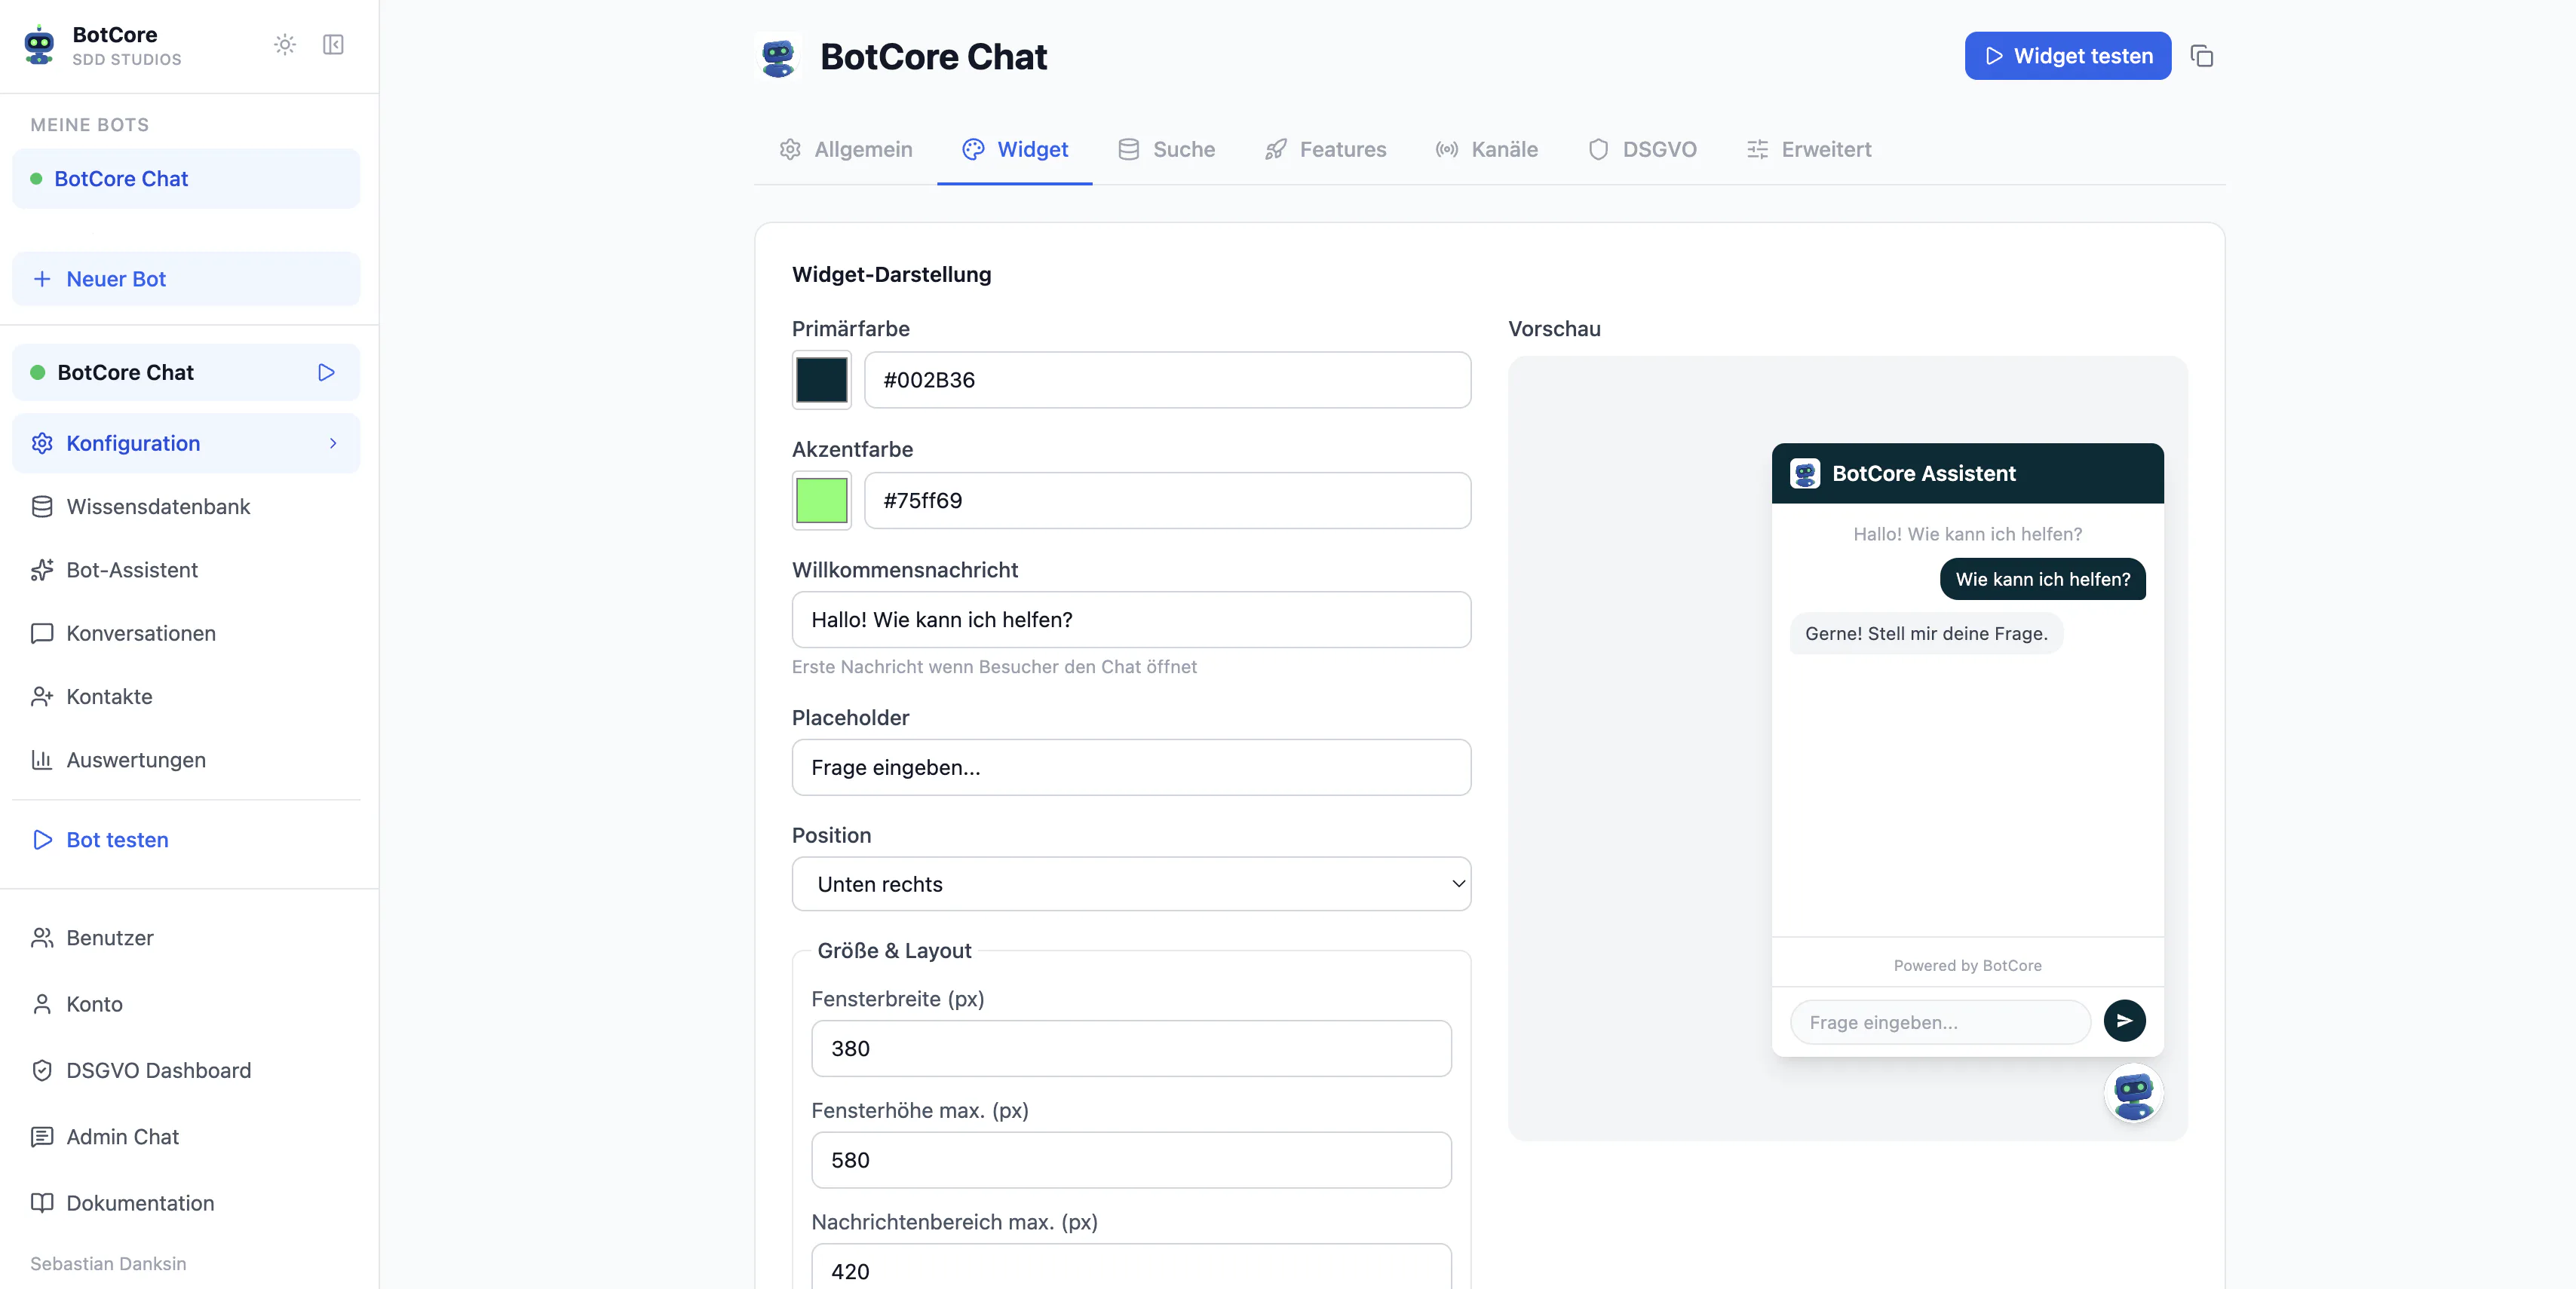Open Konto in the sidebar
This screenshot has height=1289, width=2576.
(x=186, y=1004)
